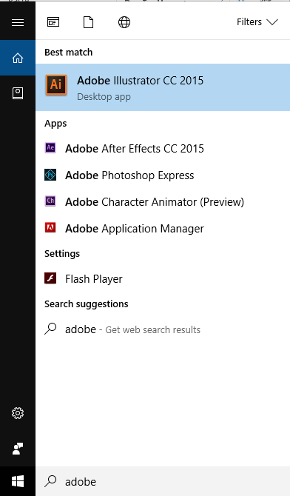Screen dimensions: 290x496
Task: Open the Filters chevron arrow
Action: point(272,22)
